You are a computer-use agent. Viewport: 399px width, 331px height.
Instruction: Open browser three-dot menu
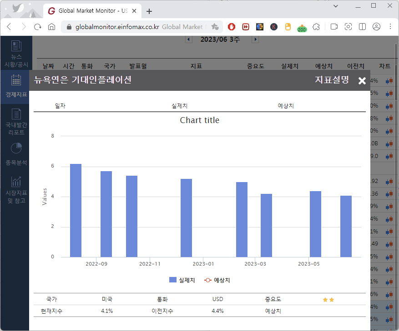pos(390,27)
